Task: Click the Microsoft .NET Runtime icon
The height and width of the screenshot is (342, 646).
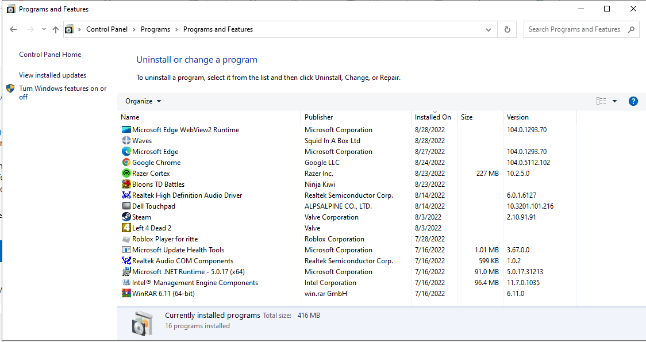Action: [x=126, y=271]
